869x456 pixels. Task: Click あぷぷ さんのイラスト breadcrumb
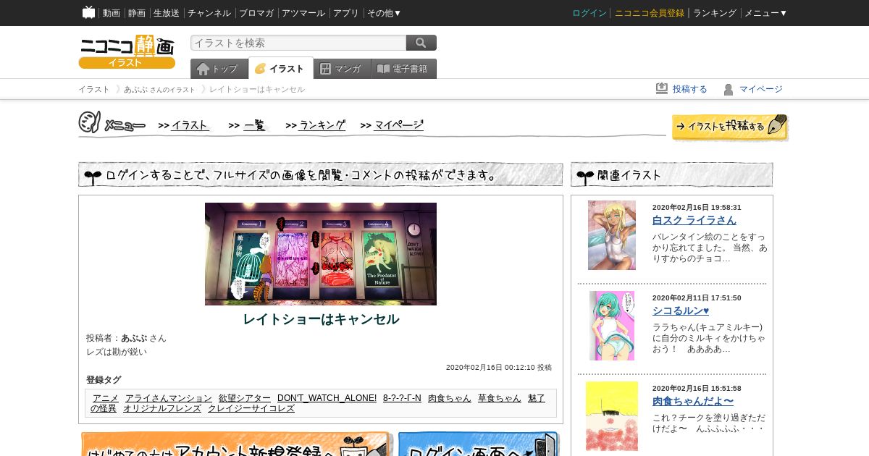click(159, 89)
